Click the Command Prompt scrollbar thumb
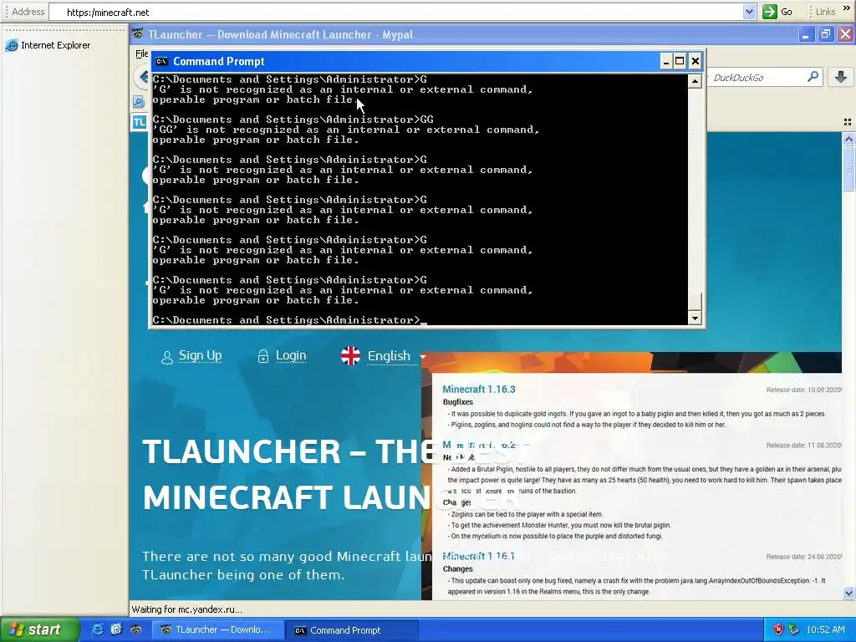 (x=695, y=301)
